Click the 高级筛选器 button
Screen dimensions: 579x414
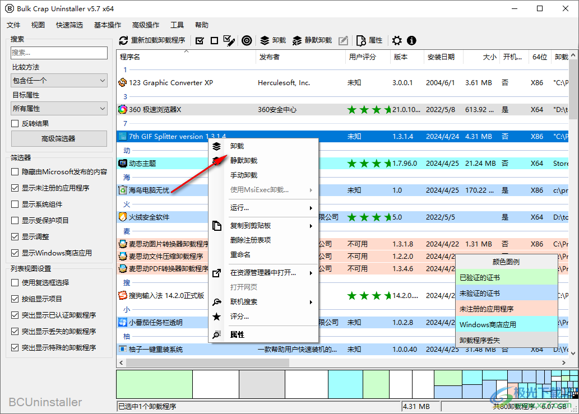[59, 139]
